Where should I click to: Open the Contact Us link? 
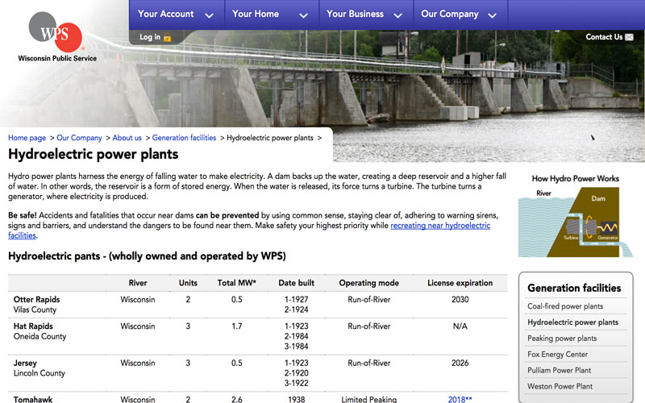tap(604, 37)
